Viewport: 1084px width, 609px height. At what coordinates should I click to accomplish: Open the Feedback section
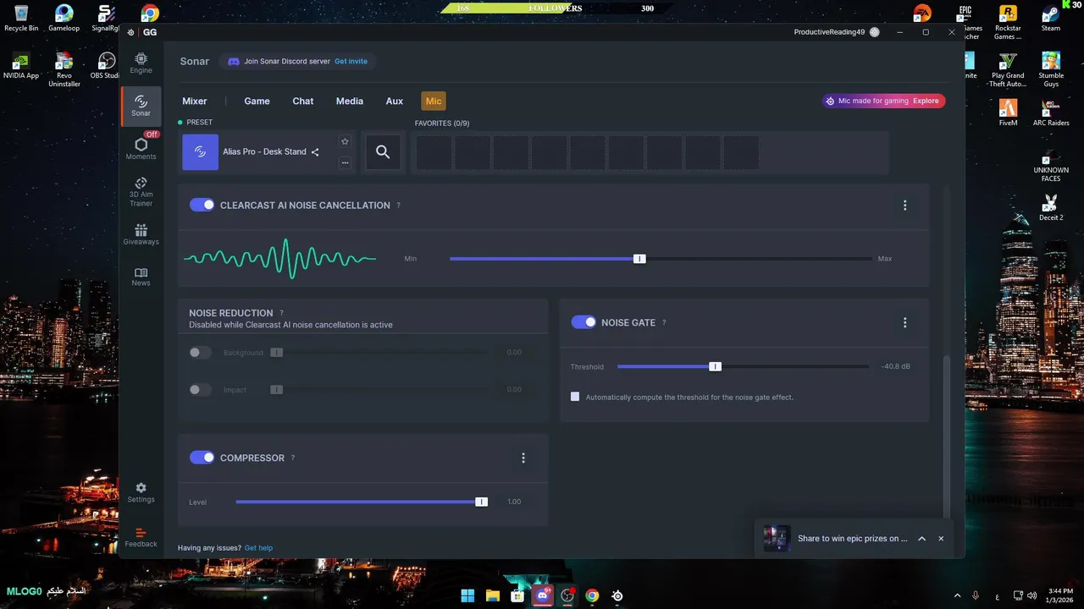click(141, 537)
